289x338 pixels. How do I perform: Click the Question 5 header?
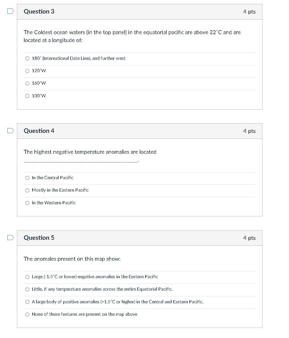tap(39, 238)
